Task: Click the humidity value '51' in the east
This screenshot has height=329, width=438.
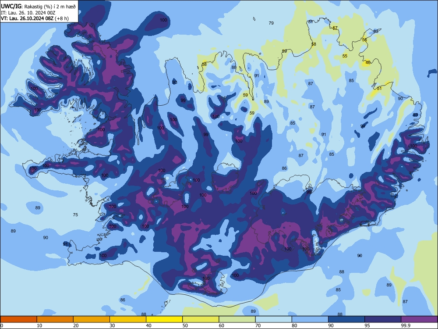Action: point(379,89)
